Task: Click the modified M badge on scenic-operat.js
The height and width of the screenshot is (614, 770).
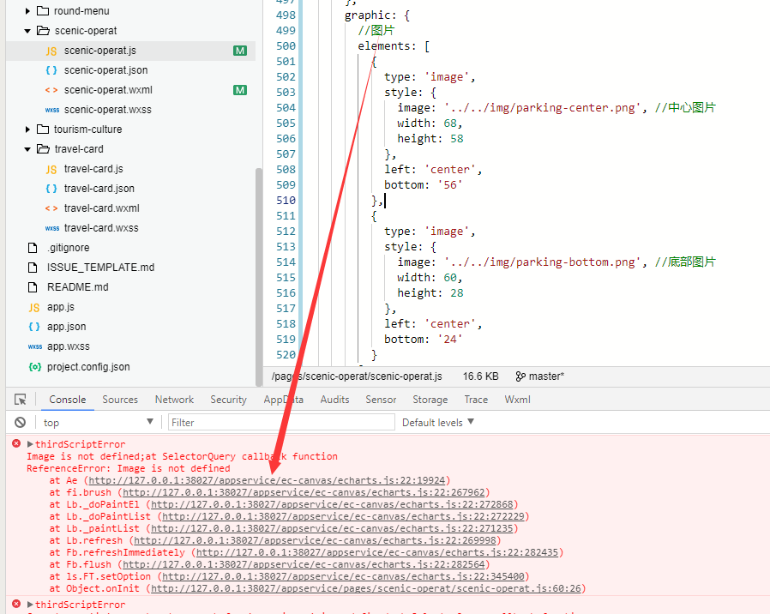Action: (240, 51)
